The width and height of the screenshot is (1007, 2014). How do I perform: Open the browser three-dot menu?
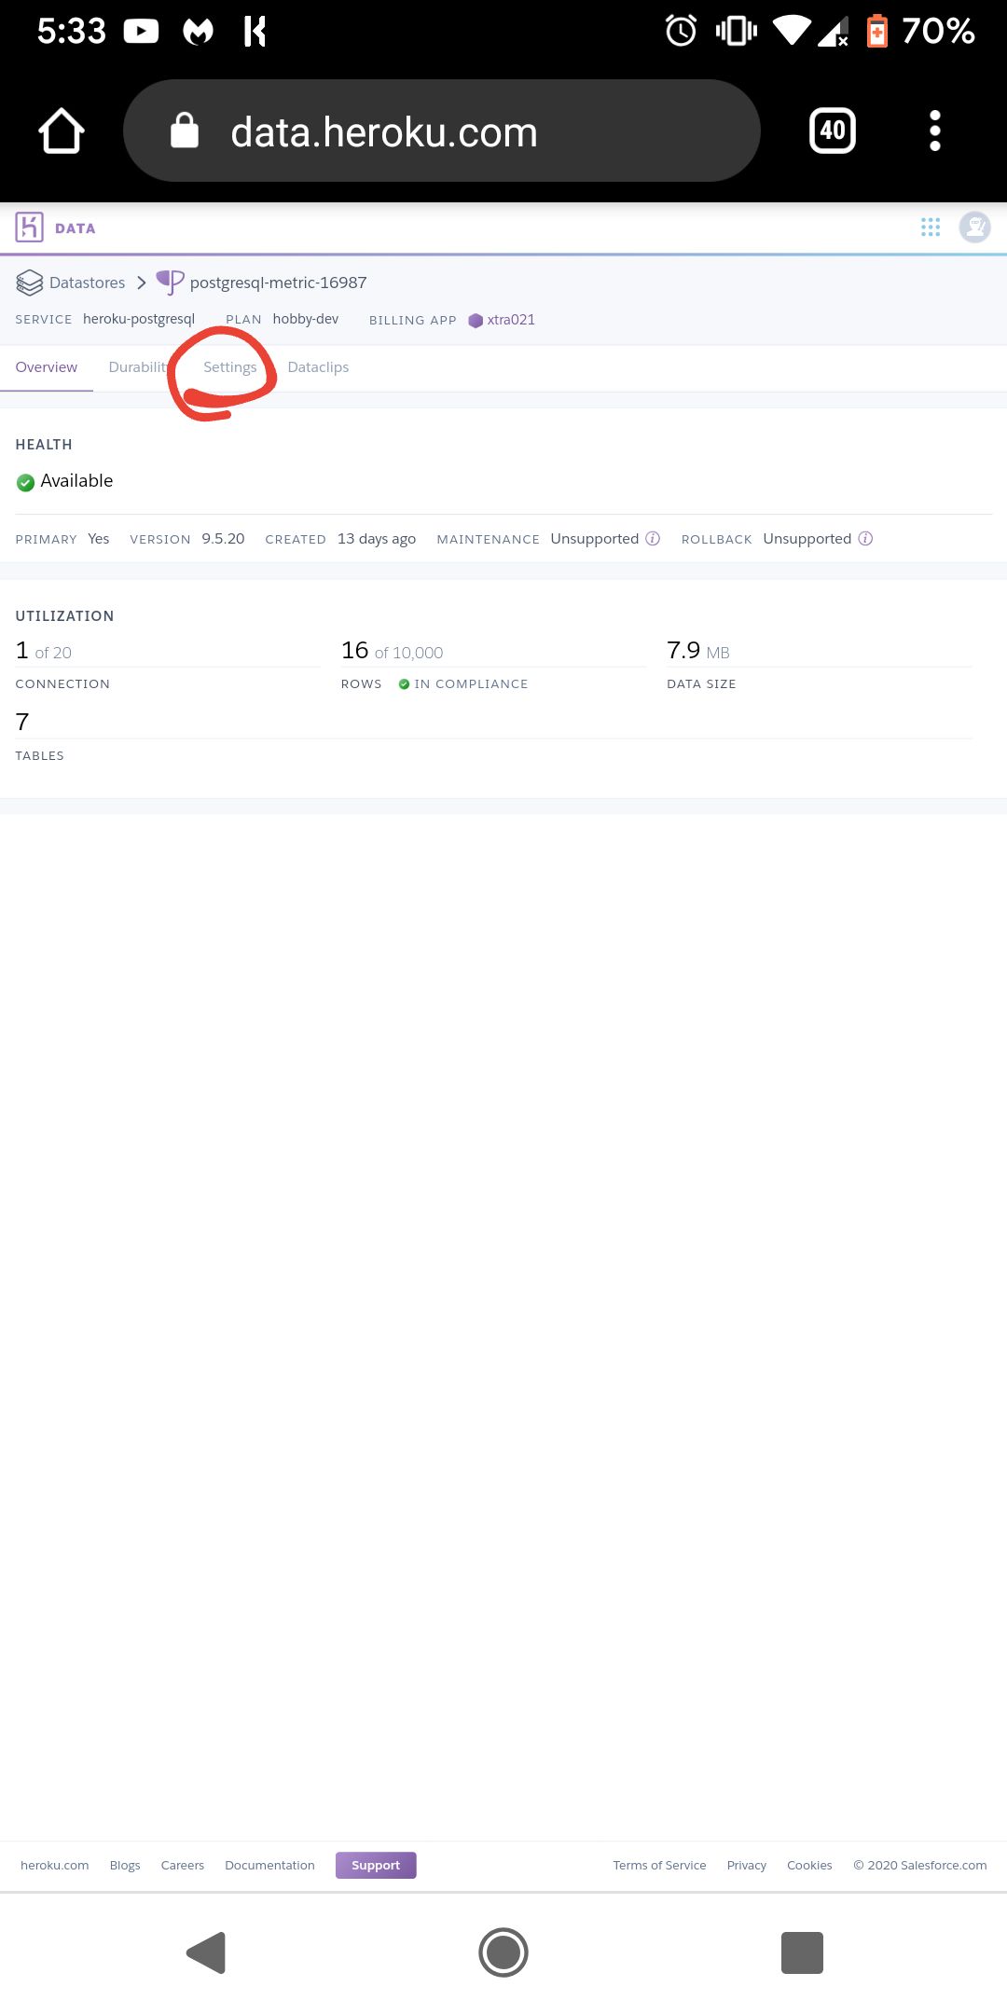pyautogui.click(x=935, y=131)
